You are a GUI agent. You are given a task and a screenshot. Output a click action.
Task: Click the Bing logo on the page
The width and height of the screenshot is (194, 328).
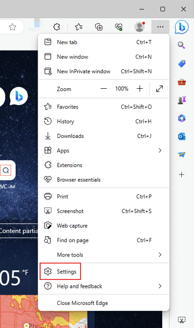tap(19, 96)
